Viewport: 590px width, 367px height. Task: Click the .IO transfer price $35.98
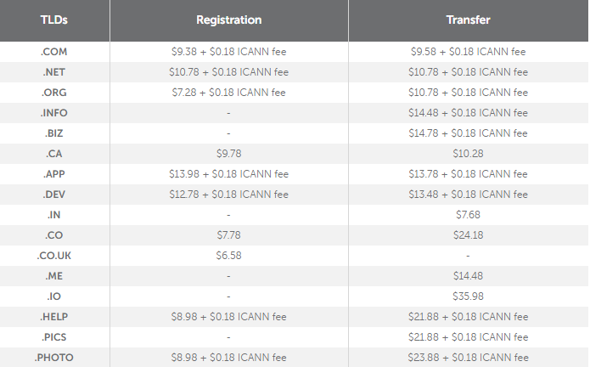coord(468,296)
